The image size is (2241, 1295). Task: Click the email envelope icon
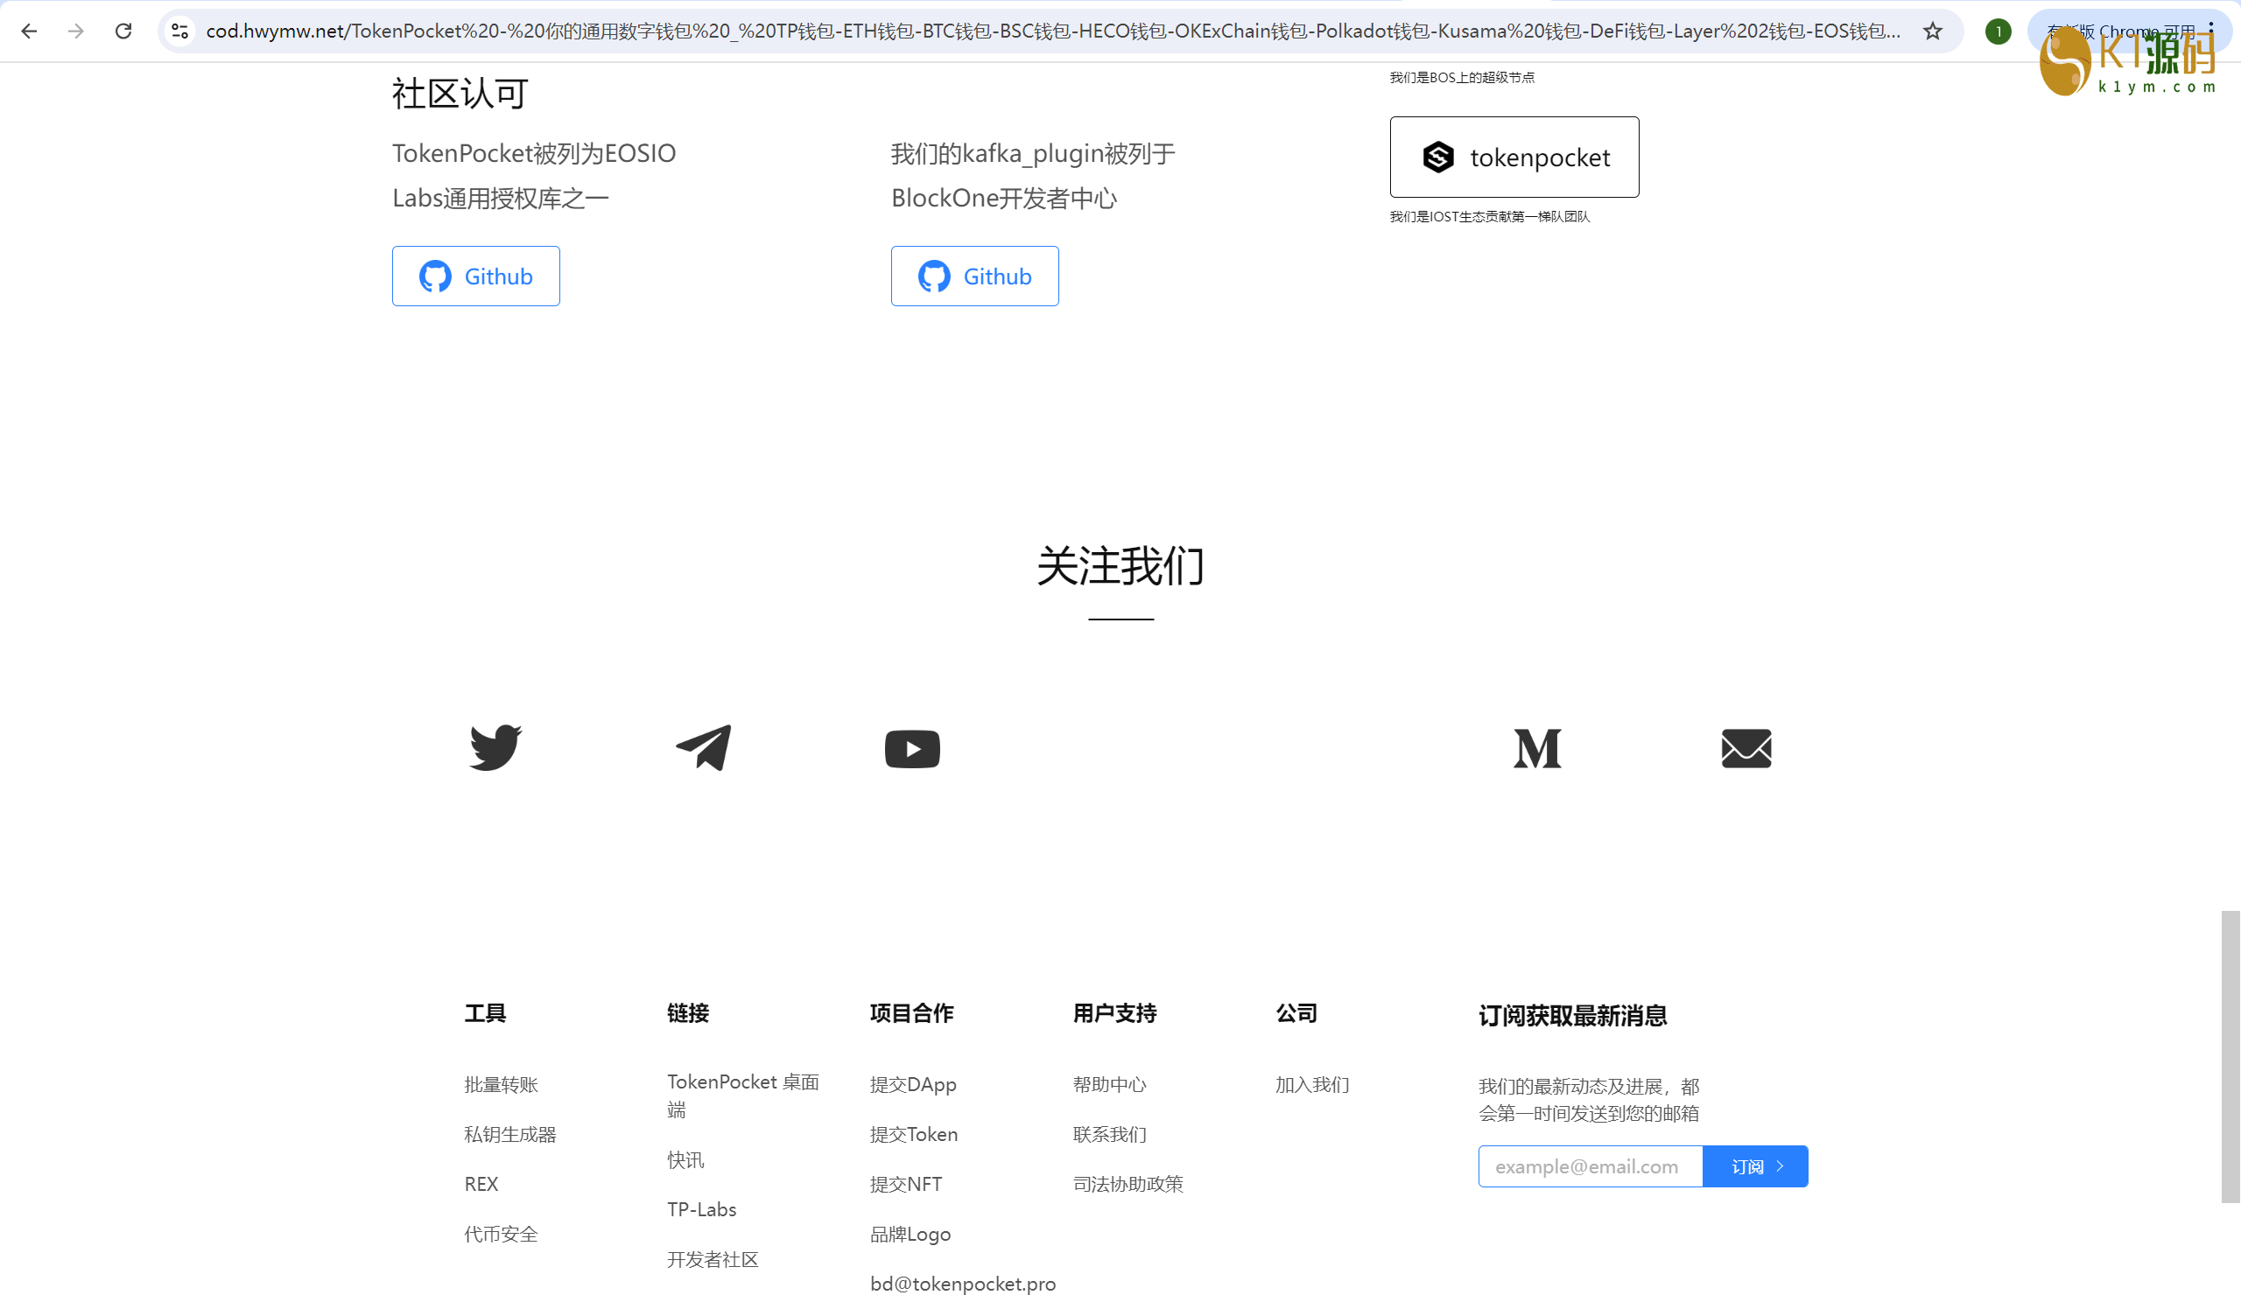(1746, 748)
